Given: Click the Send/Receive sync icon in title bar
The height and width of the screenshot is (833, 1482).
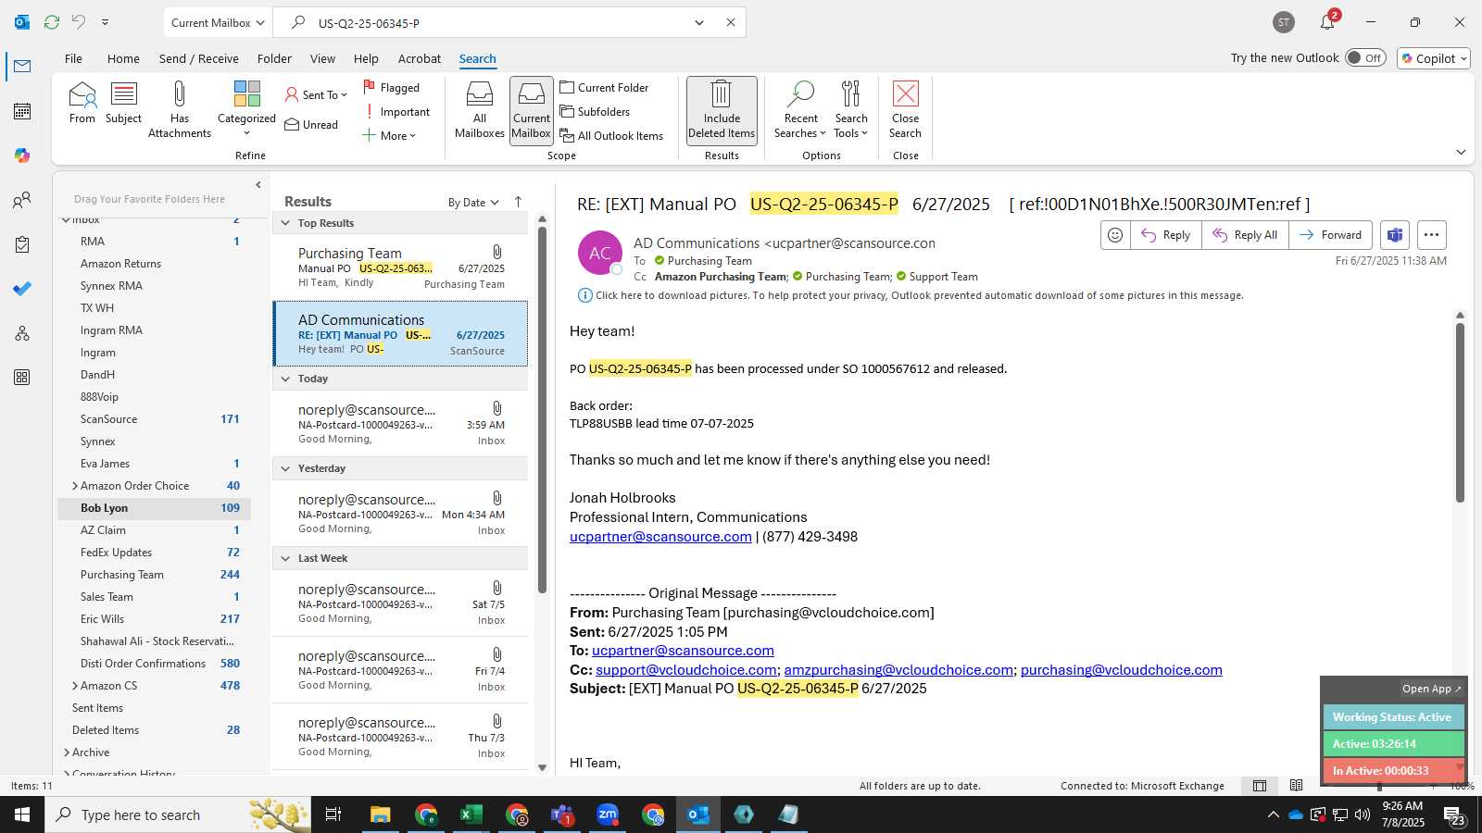Looking at the screenshot, I should click(x=52, y=22).
